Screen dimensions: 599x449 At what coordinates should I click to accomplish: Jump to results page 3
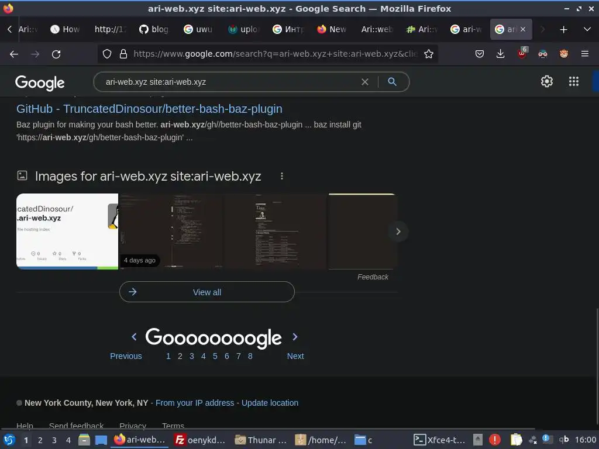[192, 356]
